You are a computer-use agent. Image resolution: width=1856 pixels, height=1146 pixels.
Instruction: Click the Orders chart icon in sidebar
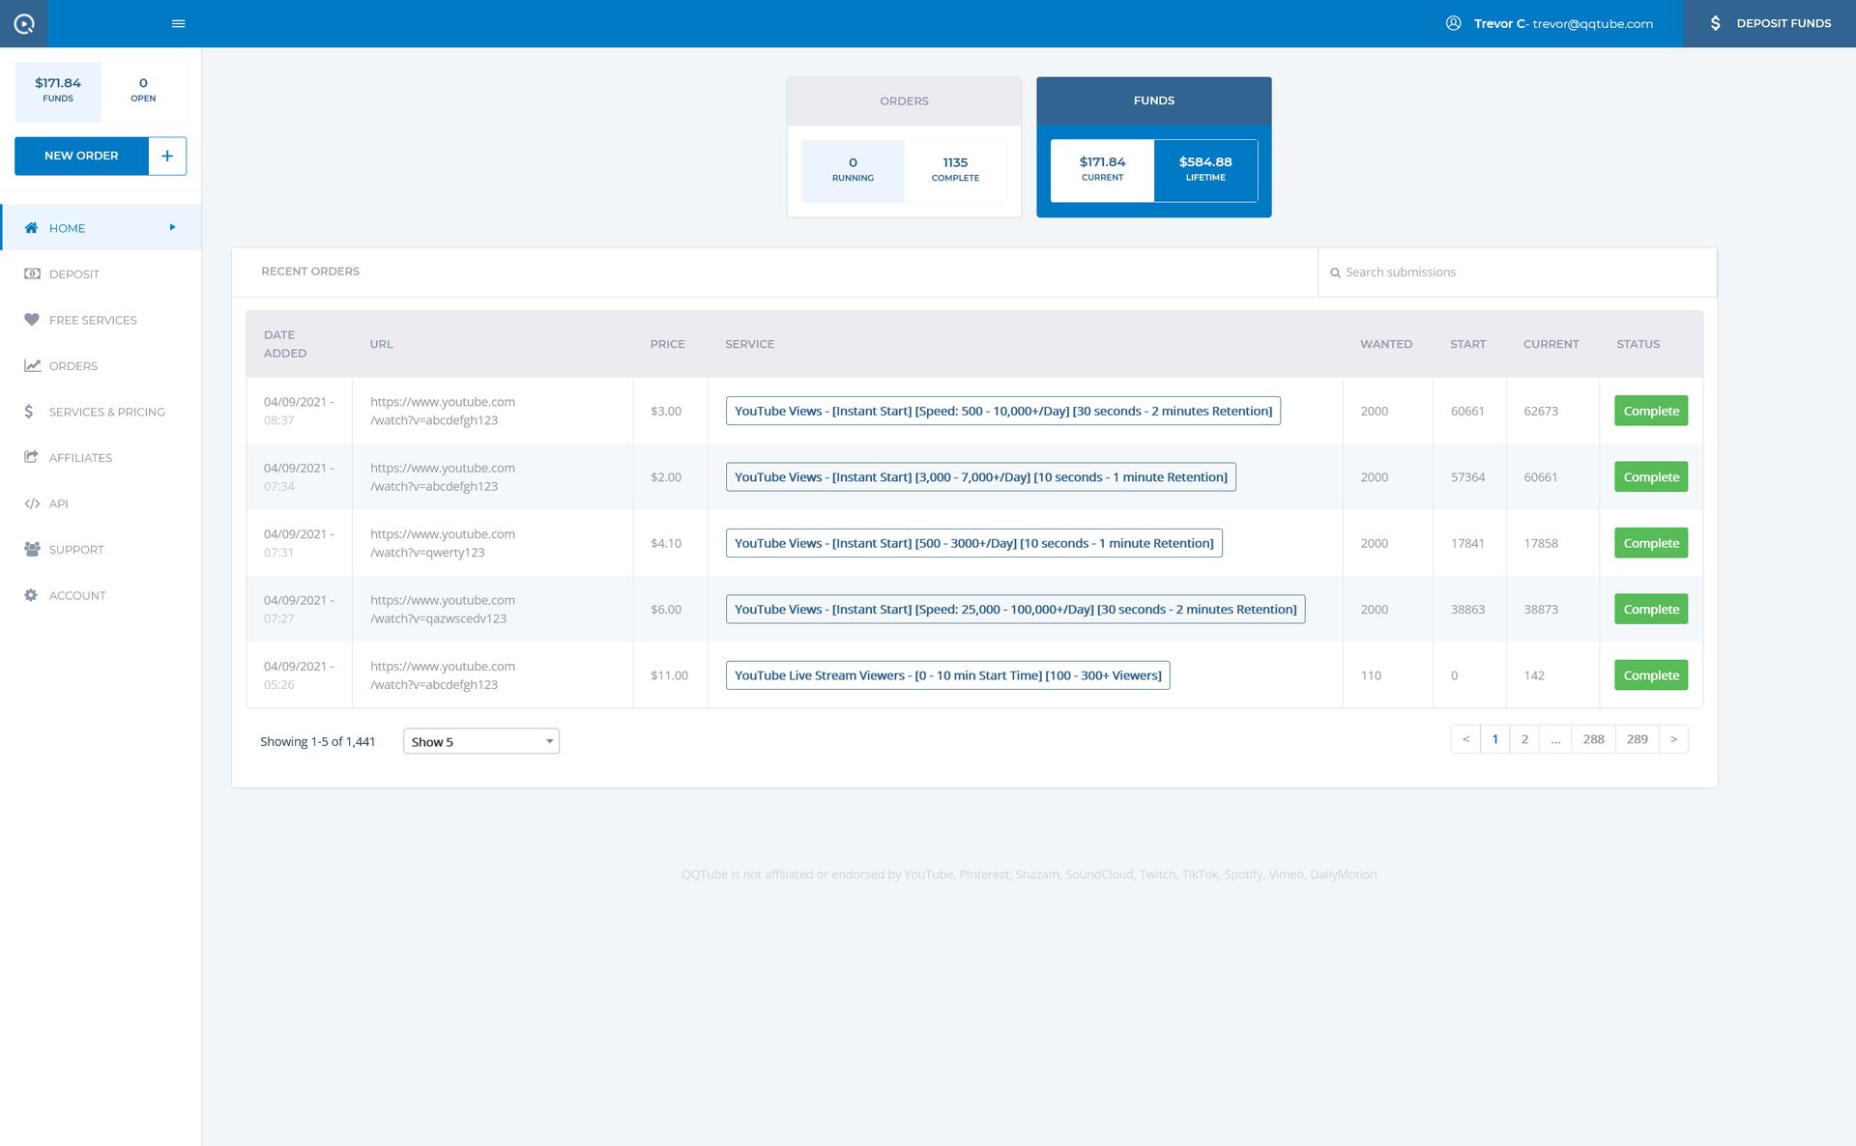click(x=32, y=366)
